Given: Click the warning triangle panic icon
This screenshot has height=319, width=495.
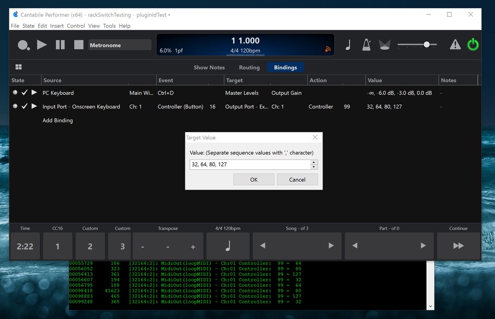Looking at the screenshot, I should coord(455,45).
